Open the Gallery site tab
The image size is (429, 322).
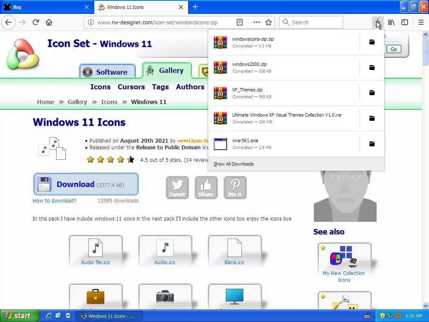pyautogui.click(x=167, y=70)
